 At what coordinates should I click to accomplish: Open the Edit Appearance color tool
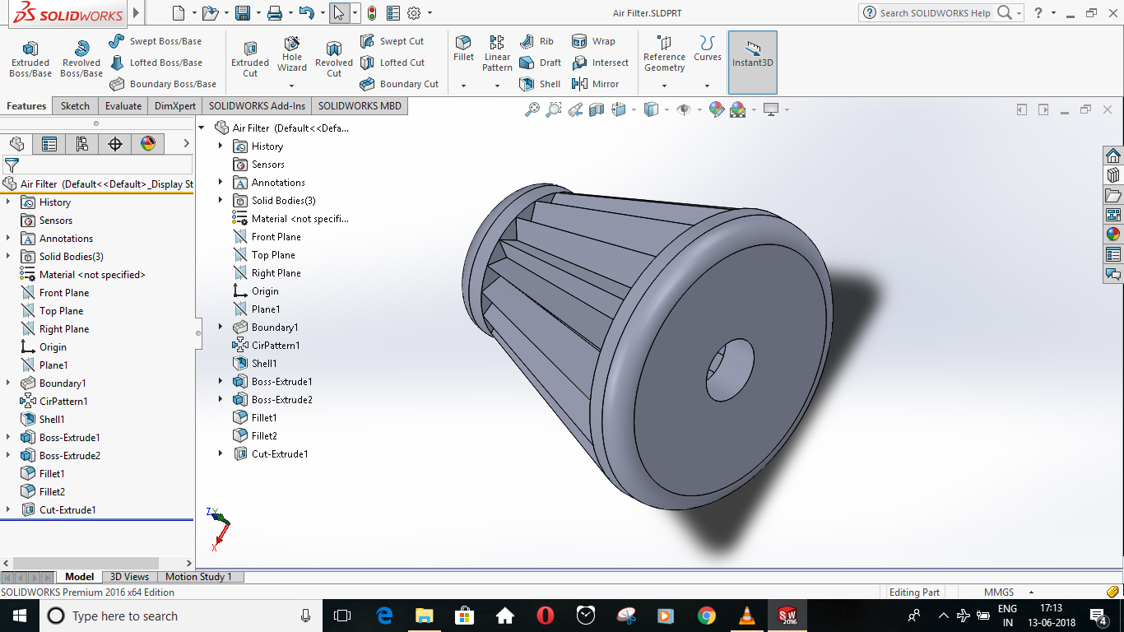tap(716, 109)
